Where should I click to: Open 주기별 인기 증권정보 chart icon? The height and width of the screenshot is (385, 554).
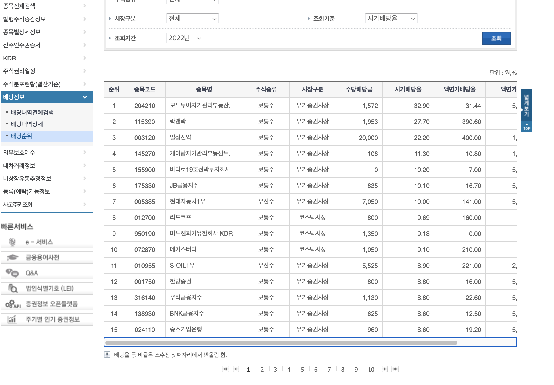(x=12, y=319)
